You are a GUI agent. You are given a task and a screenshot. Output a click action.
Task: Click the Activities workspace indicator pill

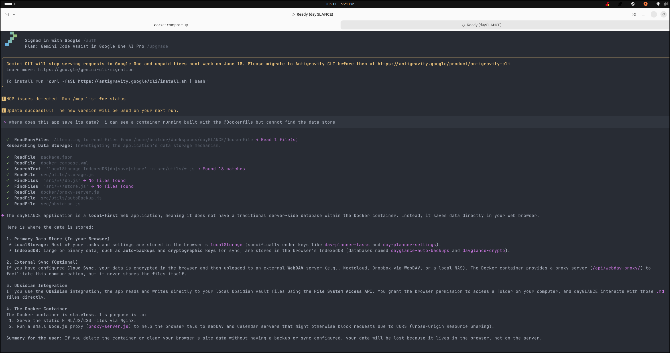click(8, 4)
